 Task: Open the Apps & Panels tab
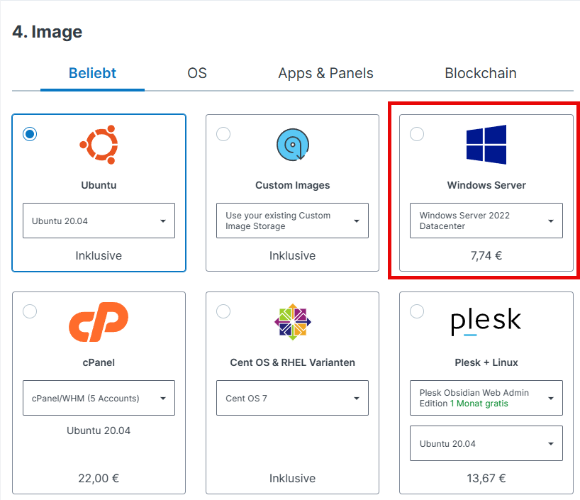tap(325, 73)
